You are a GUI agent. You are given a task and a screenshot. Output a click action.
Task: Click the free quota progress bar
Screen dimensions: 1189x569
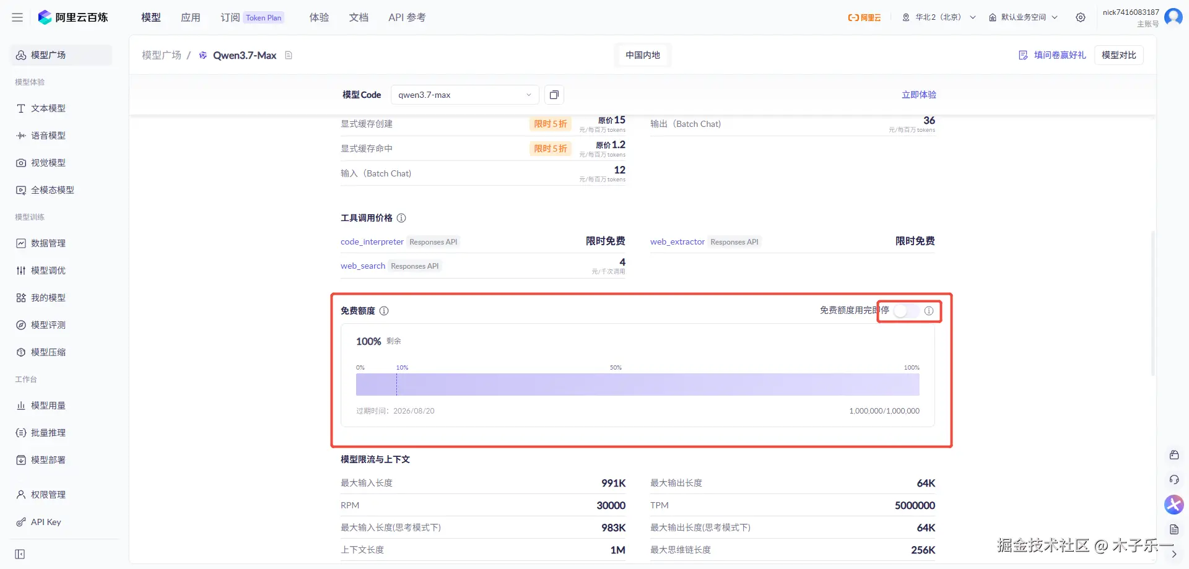tap(638, 384)
